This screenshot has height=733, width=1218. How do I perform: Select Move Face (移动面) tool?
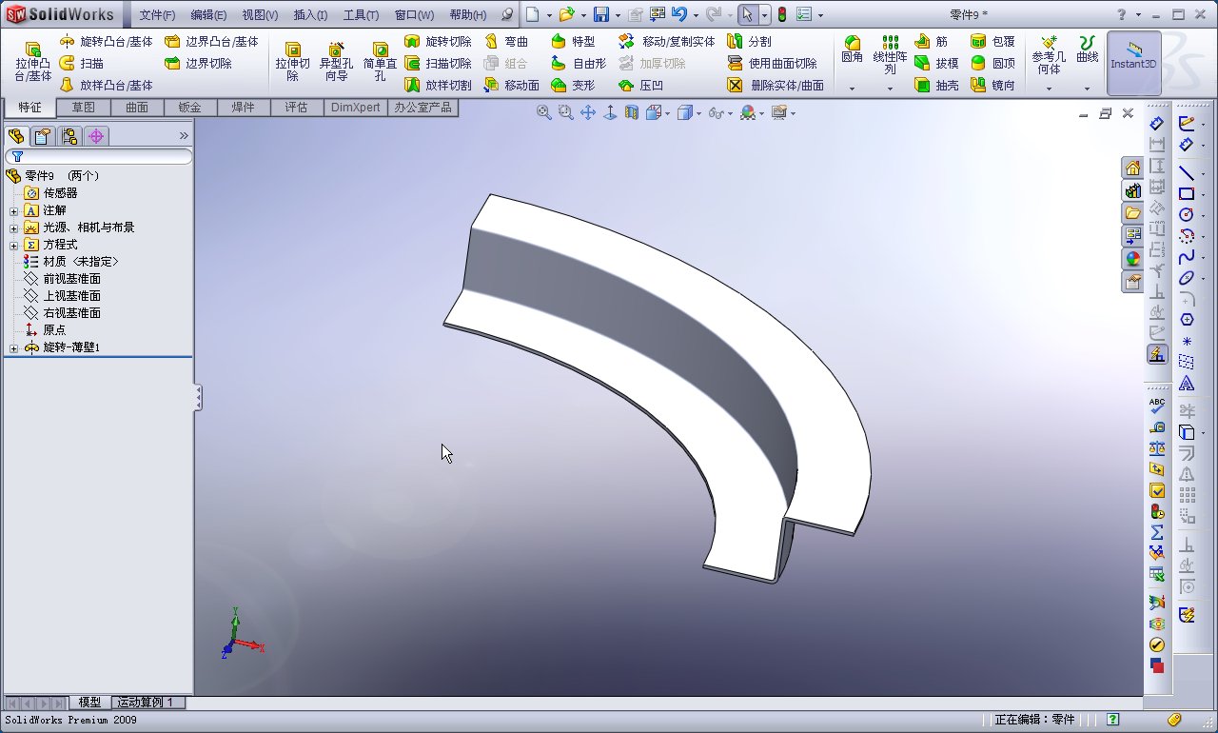click(x=512, y=85)
